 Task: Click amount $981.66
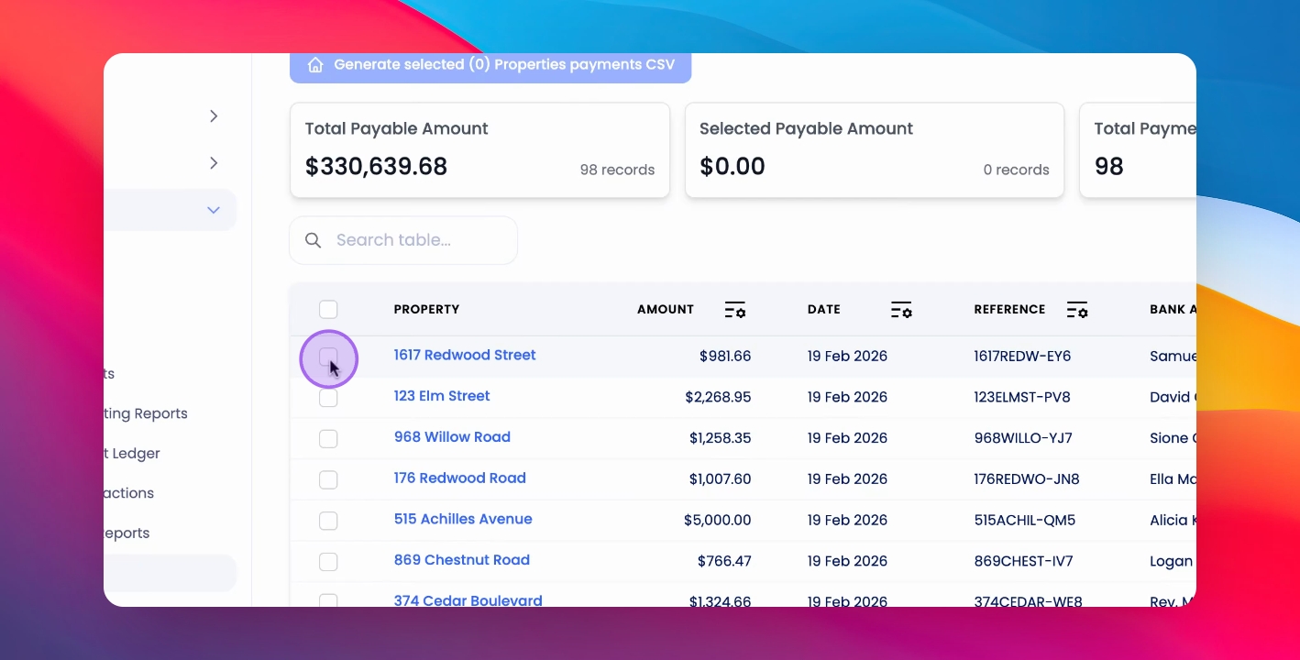(x=725, y=357)
